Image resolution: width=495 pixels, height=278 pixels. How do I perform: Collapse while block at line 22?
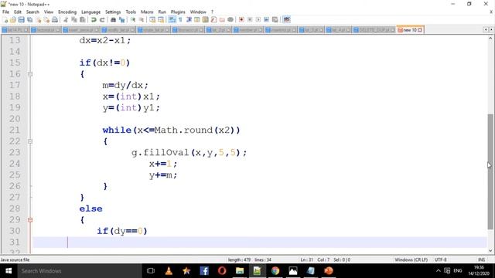(30, 141)
